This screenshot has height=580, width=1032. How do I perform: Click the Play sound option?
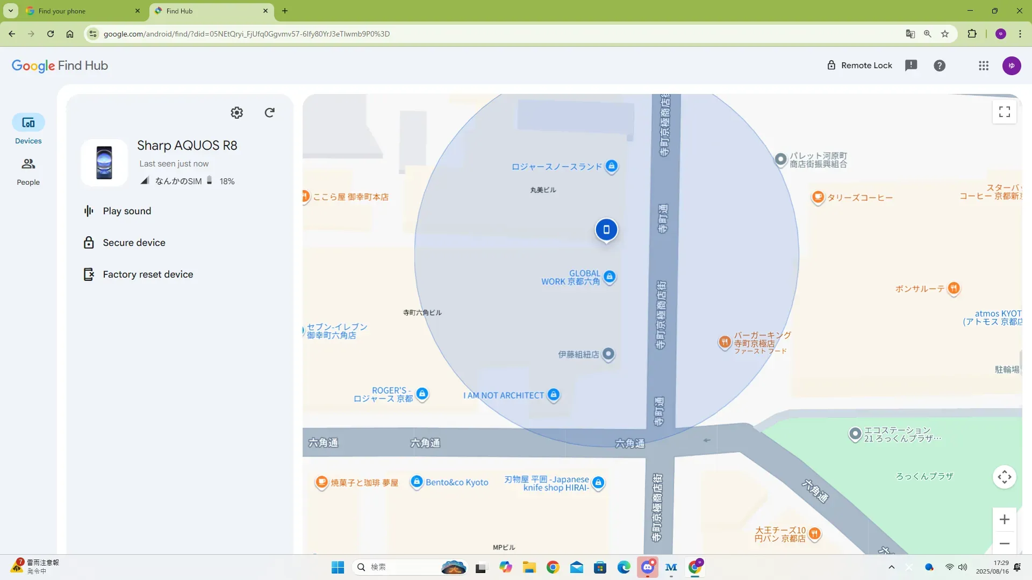point(127,211)
